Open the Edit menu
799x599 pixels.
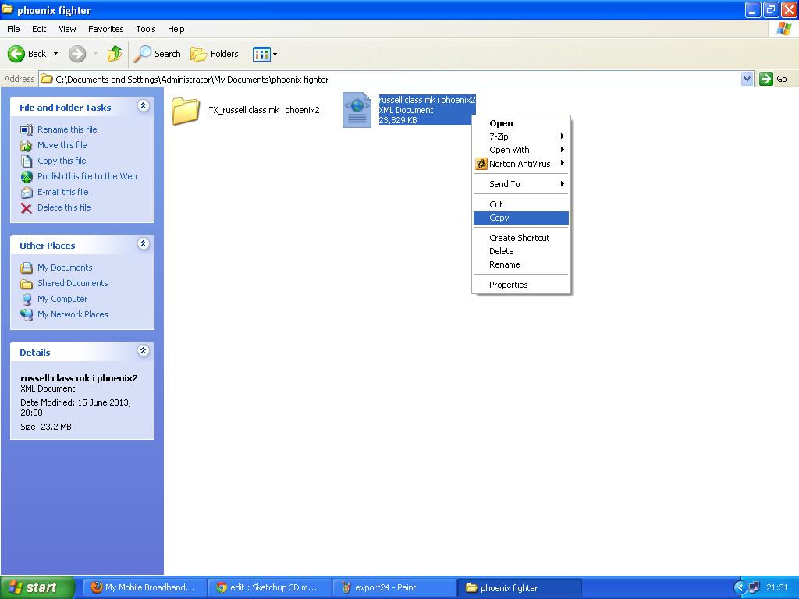(39, 29)
